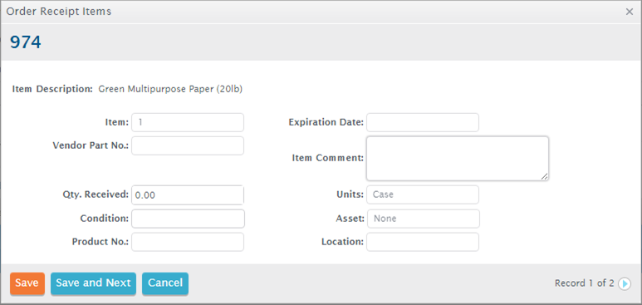The image size is (642, 305).
Task: Click the Green Multipurpose Paper description text
Action: point(171,89)
